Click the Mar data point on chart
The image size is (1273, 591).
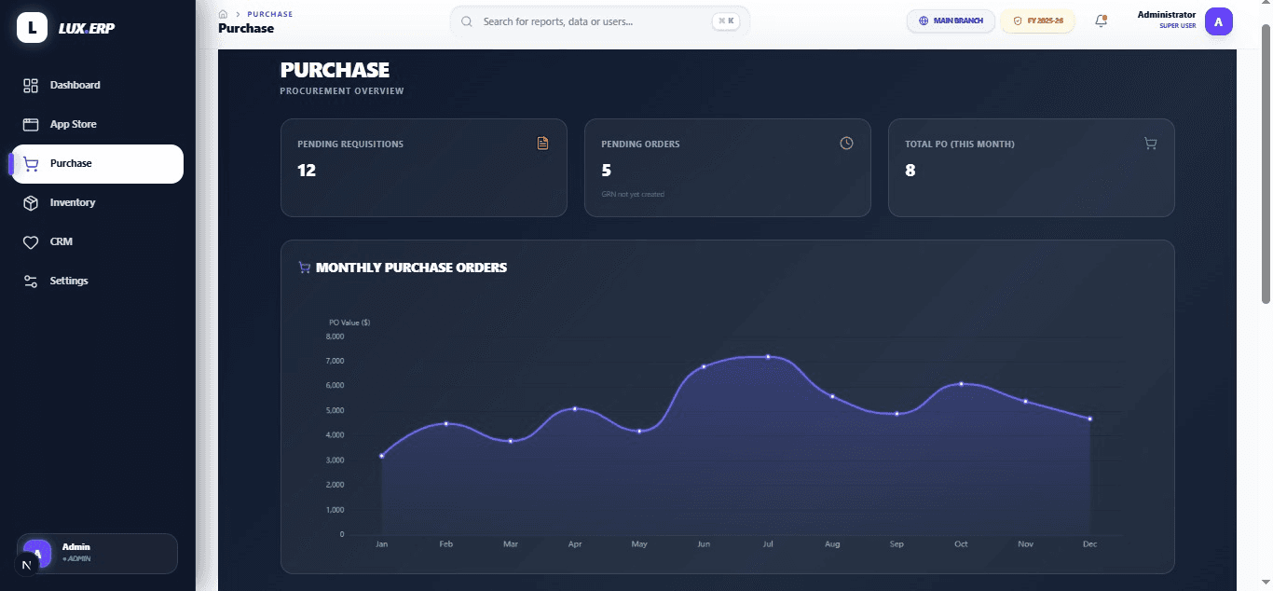pos(511,441)
